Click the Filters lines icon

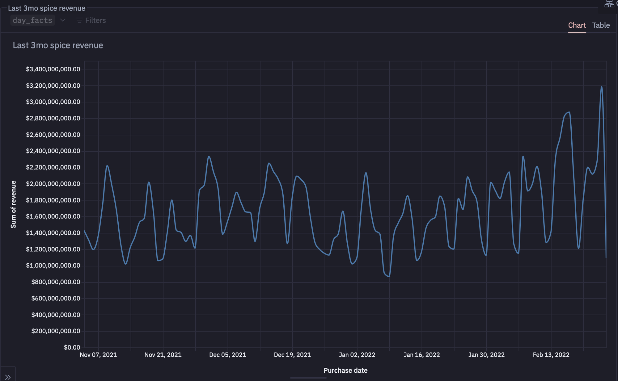tap(79, 20)
